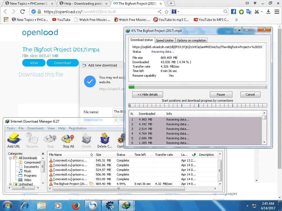Click the green shield extension icon
Viewport: 282px width, 211px height.
click(x=241, y=12)
